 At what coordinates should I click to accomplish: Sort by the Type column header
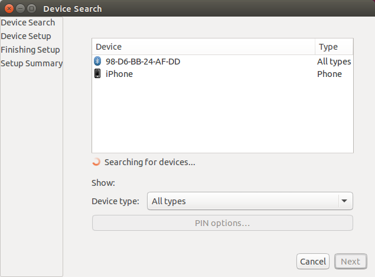(x=334, y=47)
